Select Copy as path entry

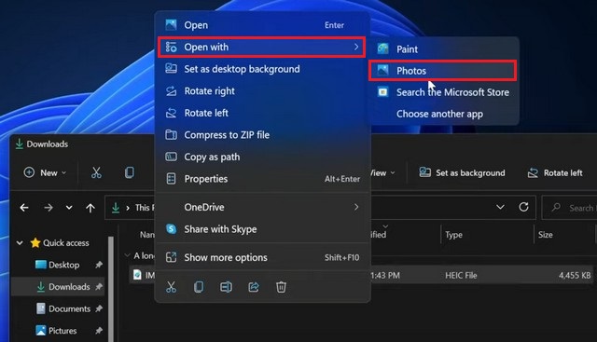(x=262, y=157)
